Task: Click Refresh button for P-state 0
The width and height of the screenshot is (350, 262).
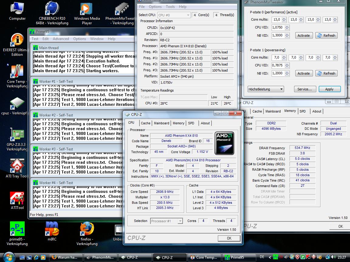Action: click(x=326, y=35)
